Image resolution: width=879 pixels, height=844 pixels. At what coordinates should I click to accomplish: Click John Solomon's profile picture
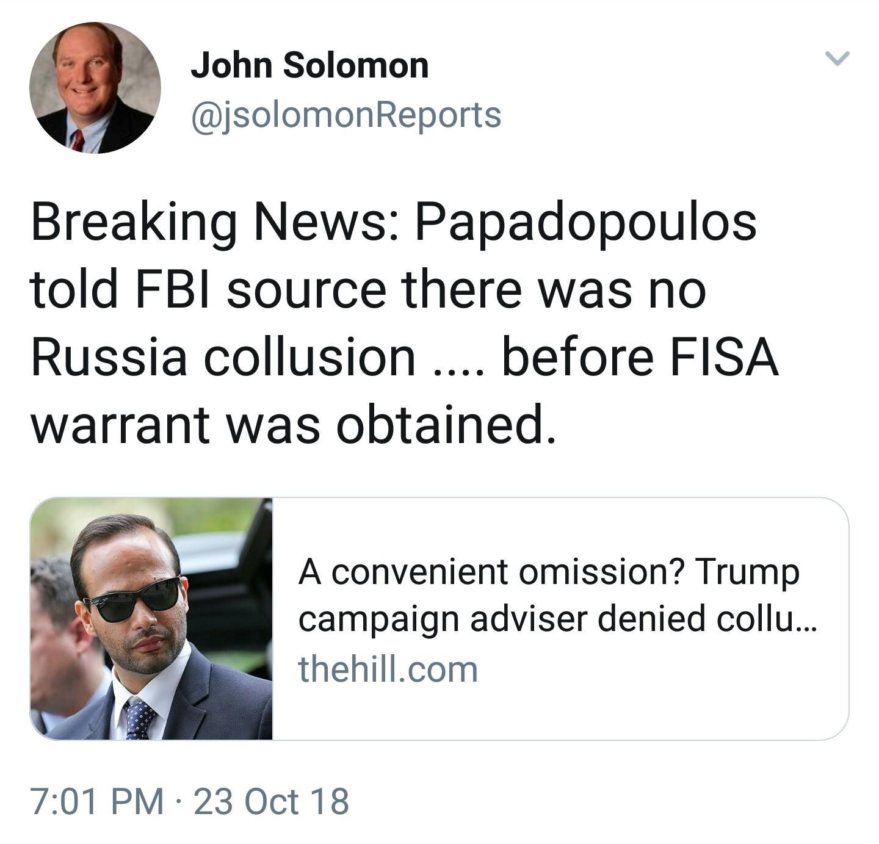[x=95, y=88]
